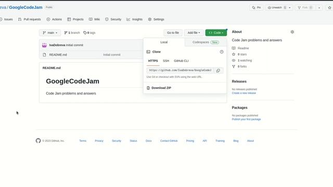Switch to the Codespaces tab
This screenshot has width=333, height=187.
click(206, 42)
